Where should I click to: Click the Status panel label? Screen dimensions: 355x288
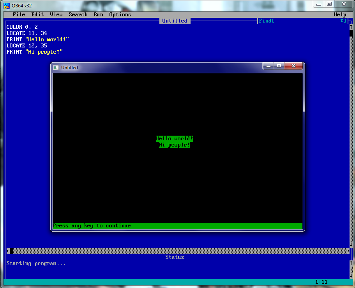coord(175,257)
